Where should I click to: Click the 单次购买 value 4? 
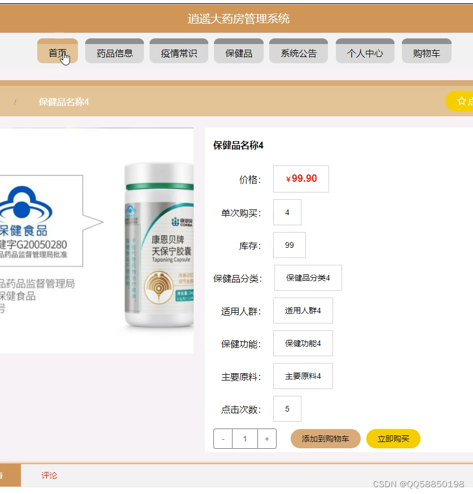287,212
